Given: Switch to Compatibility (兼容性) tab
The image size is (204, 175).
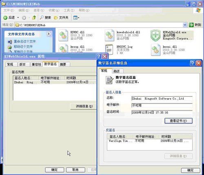Looking at the screenshot, I should point(36,64).
